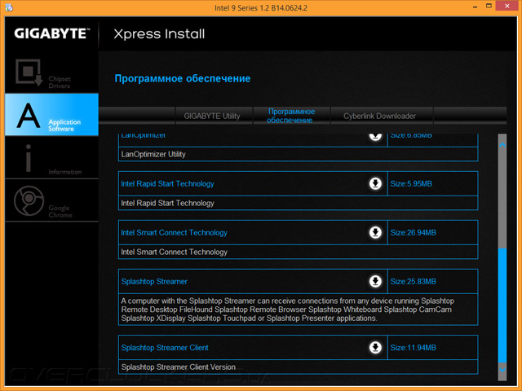The image size is (522, 391).
Task: Download Intel Smart Connect Technology via its arrow icon
Action: [x=375, y=232]
